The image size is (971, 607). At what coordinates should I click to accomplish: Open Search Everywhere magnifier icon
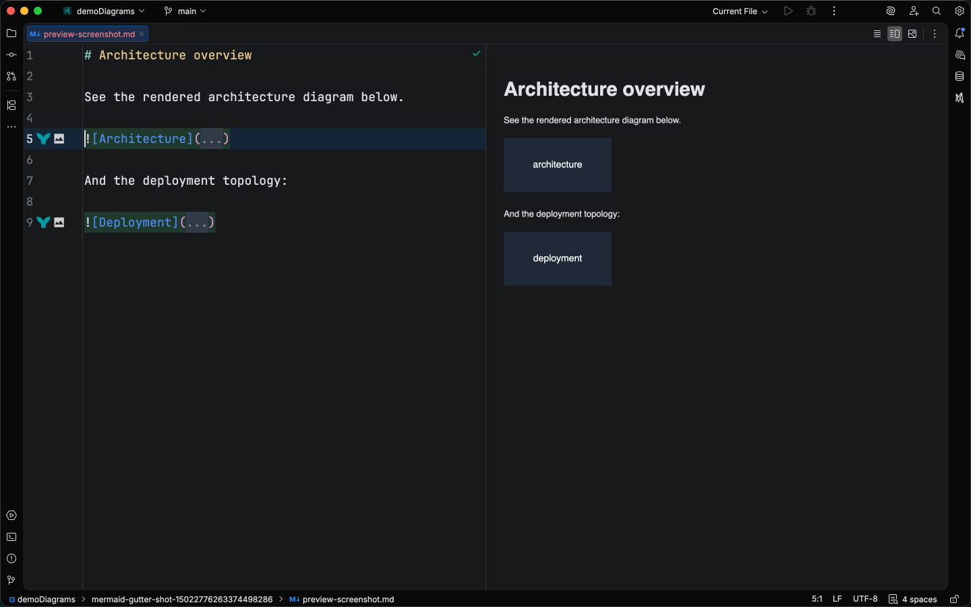pyautogui.click(x=937, y=11)
